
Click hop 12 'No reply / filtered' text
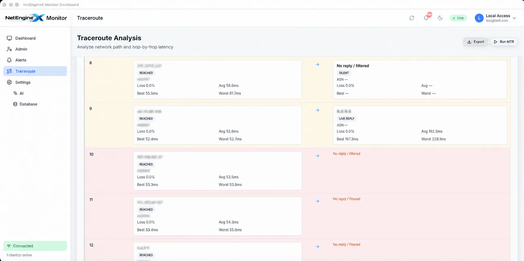coord(347,245)
